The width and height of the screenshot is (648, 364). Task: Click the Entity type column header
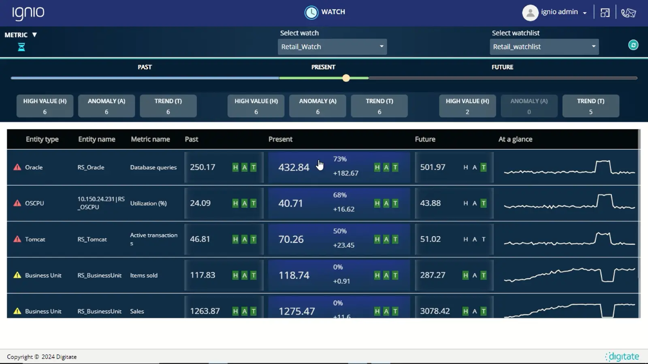42,139
